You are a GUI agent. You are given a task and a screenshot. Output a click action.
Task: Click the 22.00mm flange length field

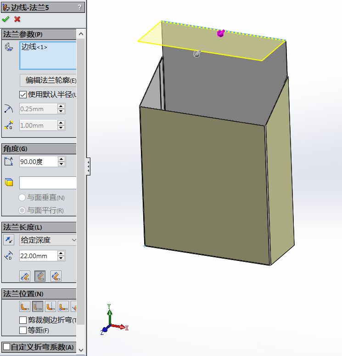38,256
